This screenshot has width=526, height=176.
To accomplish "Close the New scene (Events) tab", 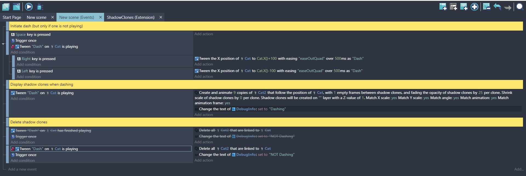I will pos(101,17).
